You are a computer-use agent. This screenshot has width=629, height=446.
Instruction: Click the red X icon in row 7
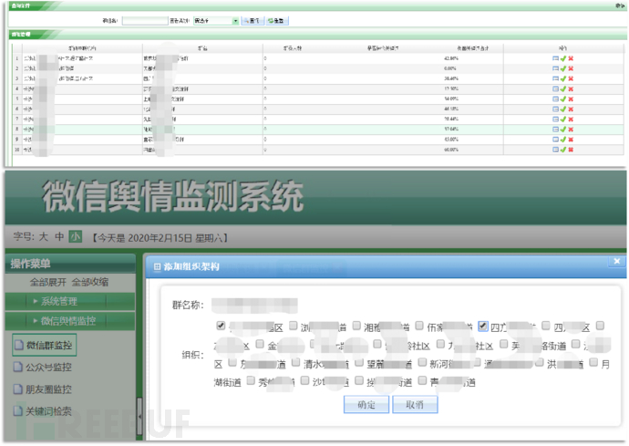tap(571, 119)
